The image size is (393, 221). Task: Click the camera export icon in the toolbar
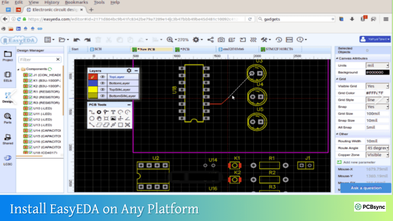[221, 40]
